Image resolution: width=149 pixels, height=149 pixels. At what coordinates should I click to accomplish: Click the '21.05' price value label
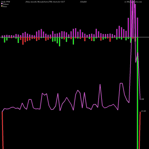143,111
